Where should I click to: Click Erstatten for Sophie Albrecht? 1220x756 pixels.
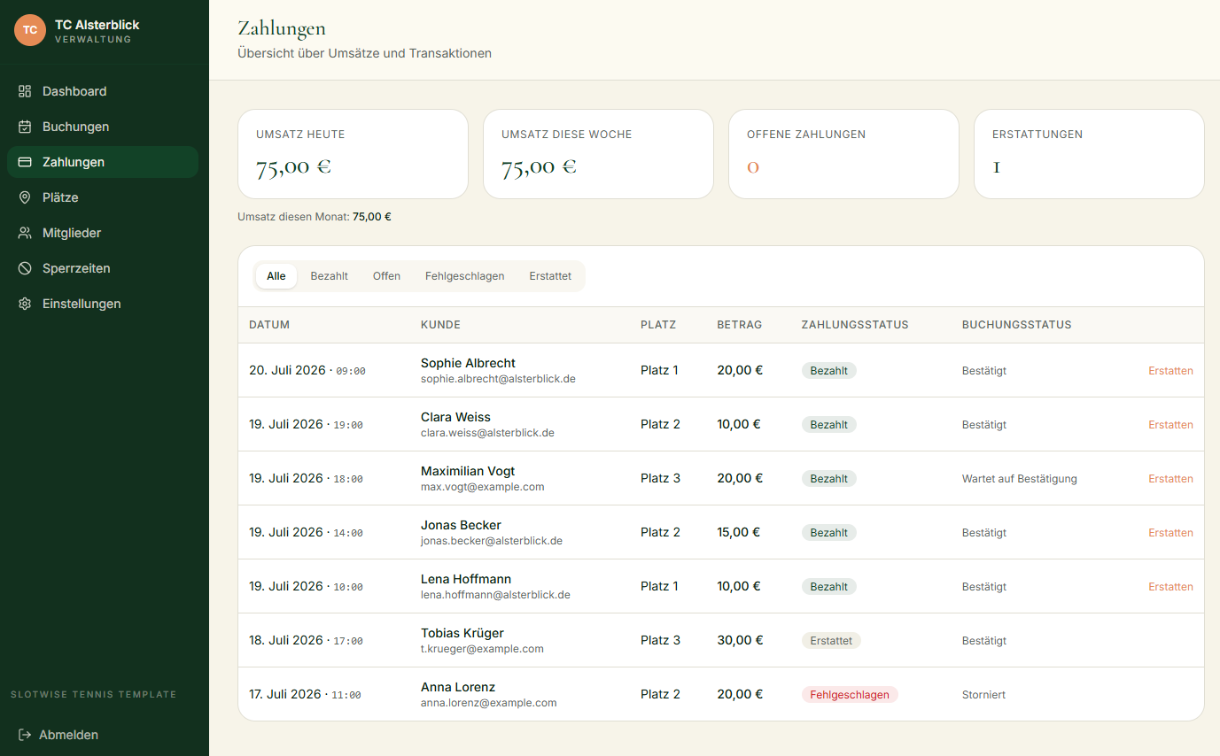coord(1170,371)
